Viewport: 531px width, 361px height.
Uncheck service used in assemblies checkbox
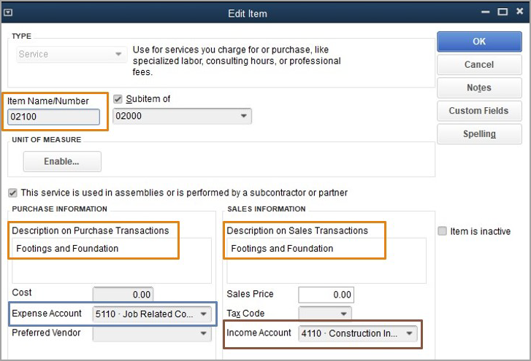click(x=12, y=193)
